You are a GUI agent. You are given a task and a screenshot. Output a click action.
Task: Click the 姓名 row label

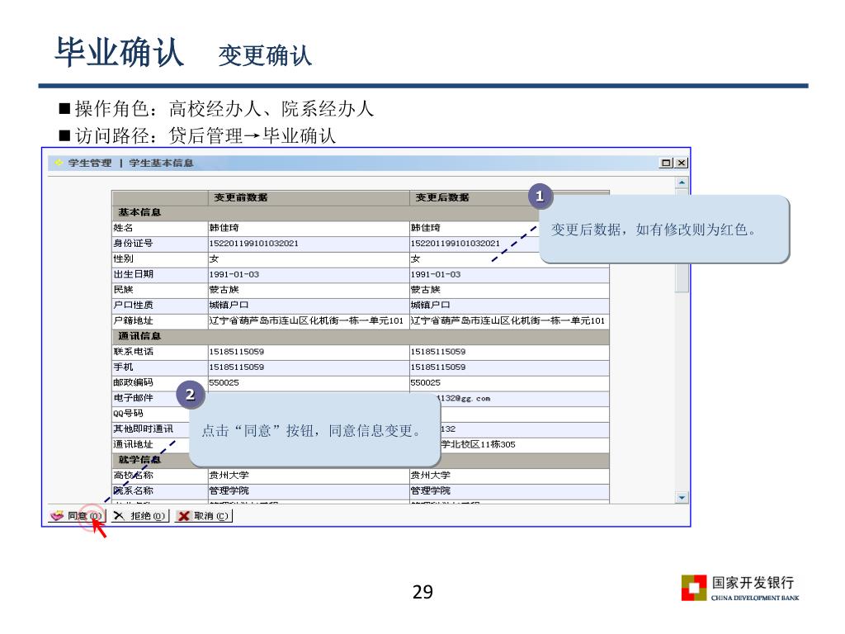124,228
